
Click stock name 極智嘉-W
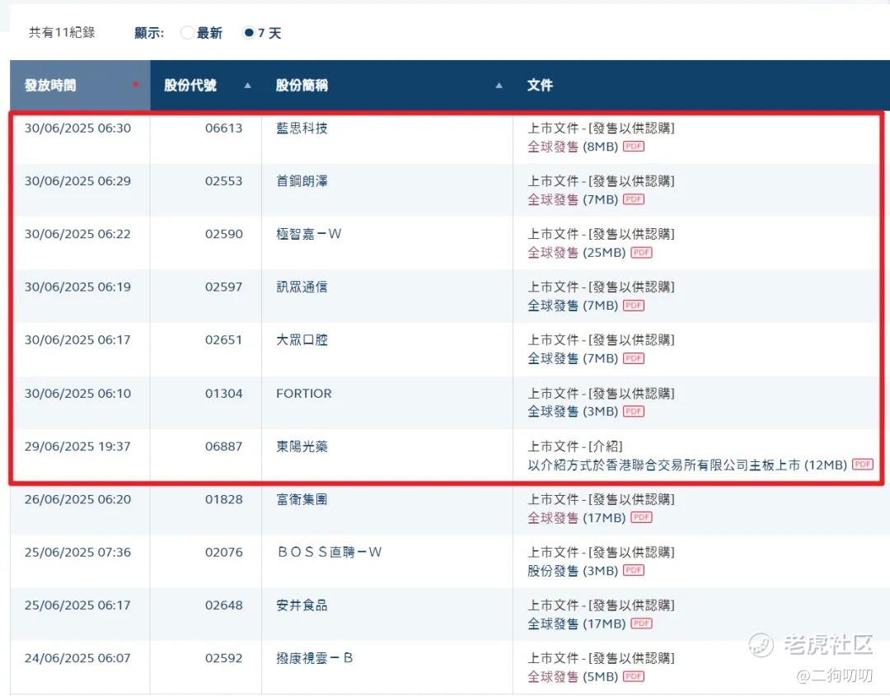click(x=309, y=234)
